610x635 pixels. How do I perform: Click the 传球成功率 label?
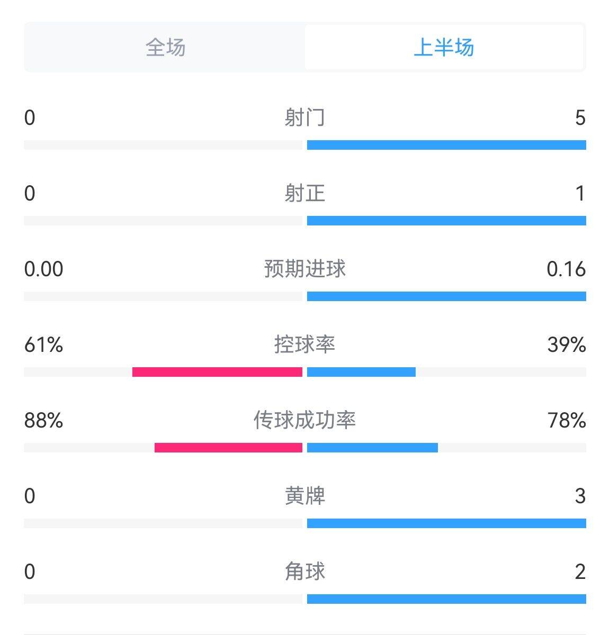(x=304, y=420)
